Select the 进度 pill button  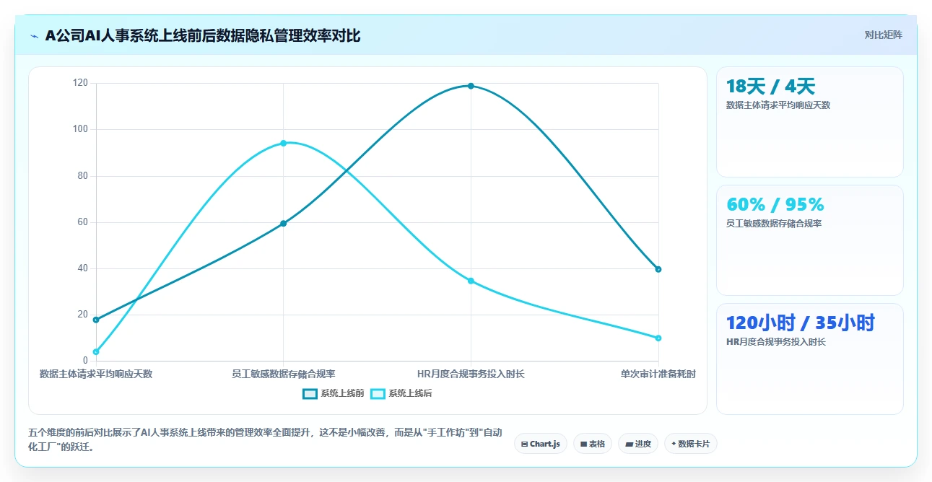point(638,444)
